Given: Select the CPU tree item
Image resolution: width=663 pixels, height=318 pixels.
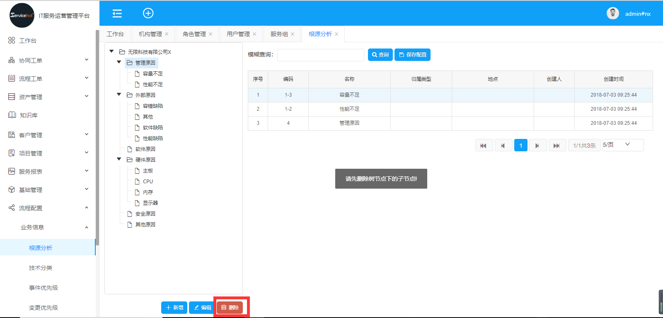Looking at the screenshot, I should click(148, 182).
